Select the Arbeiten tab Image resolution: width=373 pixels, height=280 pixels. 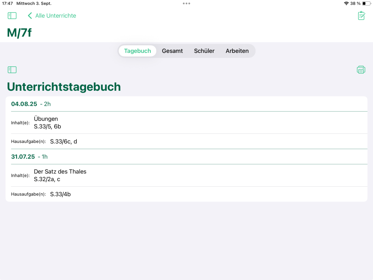coord(237,51)
